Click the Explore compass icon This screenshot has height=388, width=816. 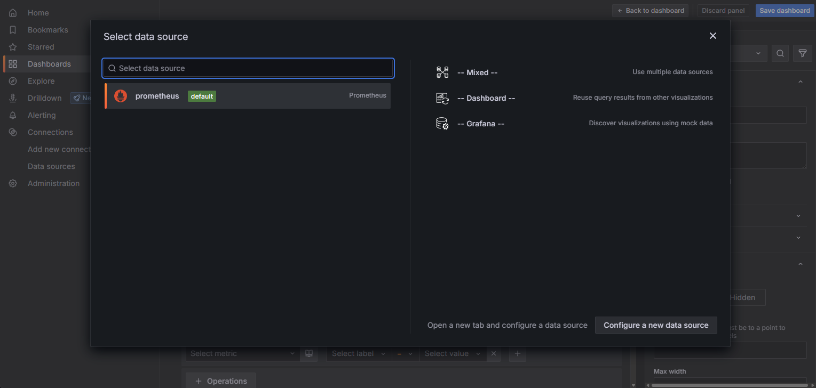click(x=13, y=81)
